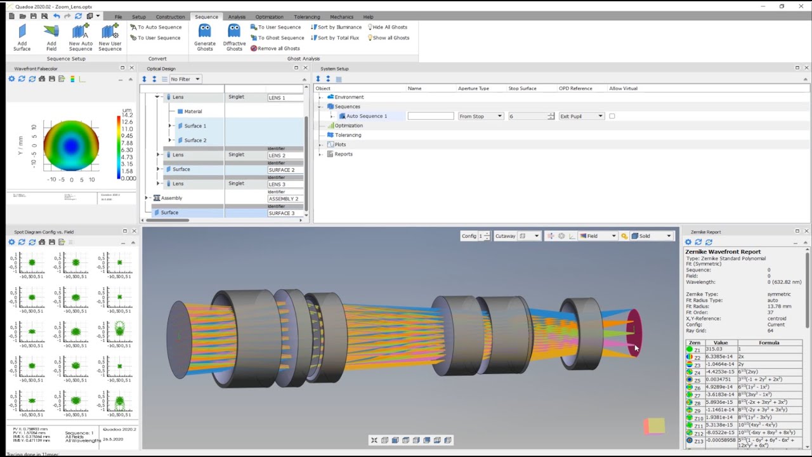Image resolution: width=812 pixels, height=457 pixels.
Task: Expand the Environment node in System Setup
Action: click(x=320, y=97)
